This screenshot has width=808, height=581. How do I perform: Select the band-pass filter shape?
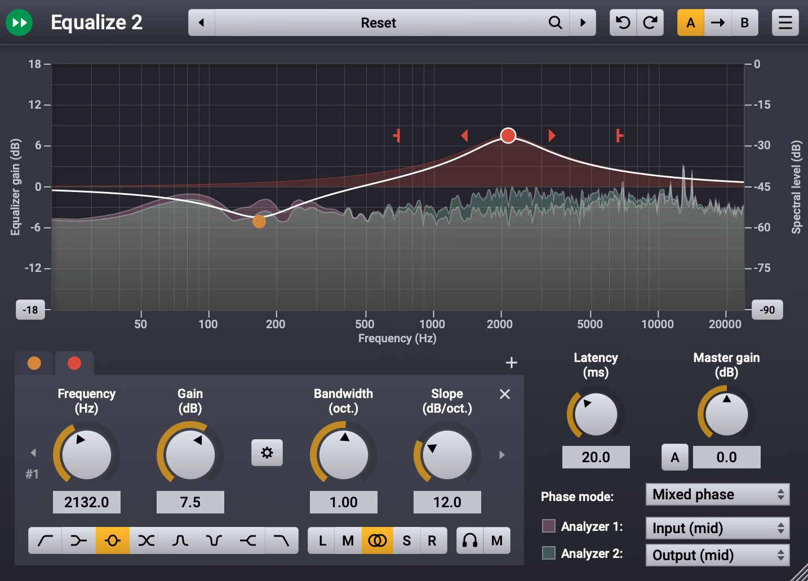point(180,540)
